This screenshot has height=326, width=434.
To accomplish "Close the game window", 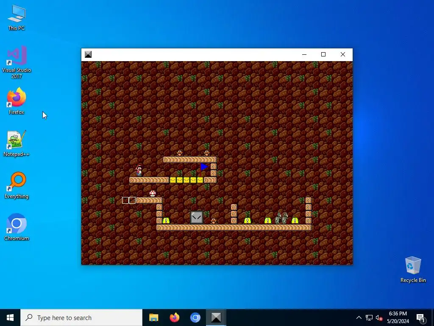I will click(342, 54).
